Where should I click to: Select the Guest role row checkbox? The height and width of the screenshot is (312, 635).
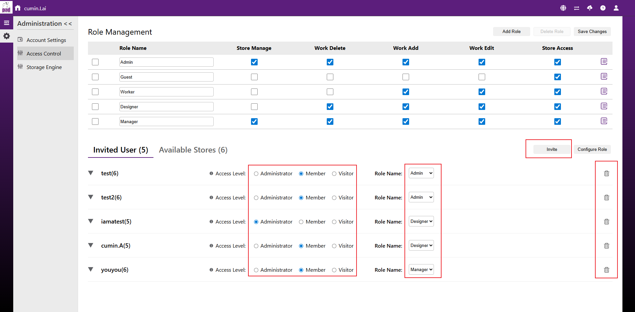[x=95, y=77]
